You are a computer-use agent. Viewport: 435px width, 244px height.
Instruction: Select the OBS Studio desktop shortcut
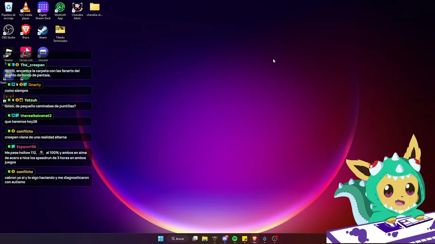tap(8, 32)
